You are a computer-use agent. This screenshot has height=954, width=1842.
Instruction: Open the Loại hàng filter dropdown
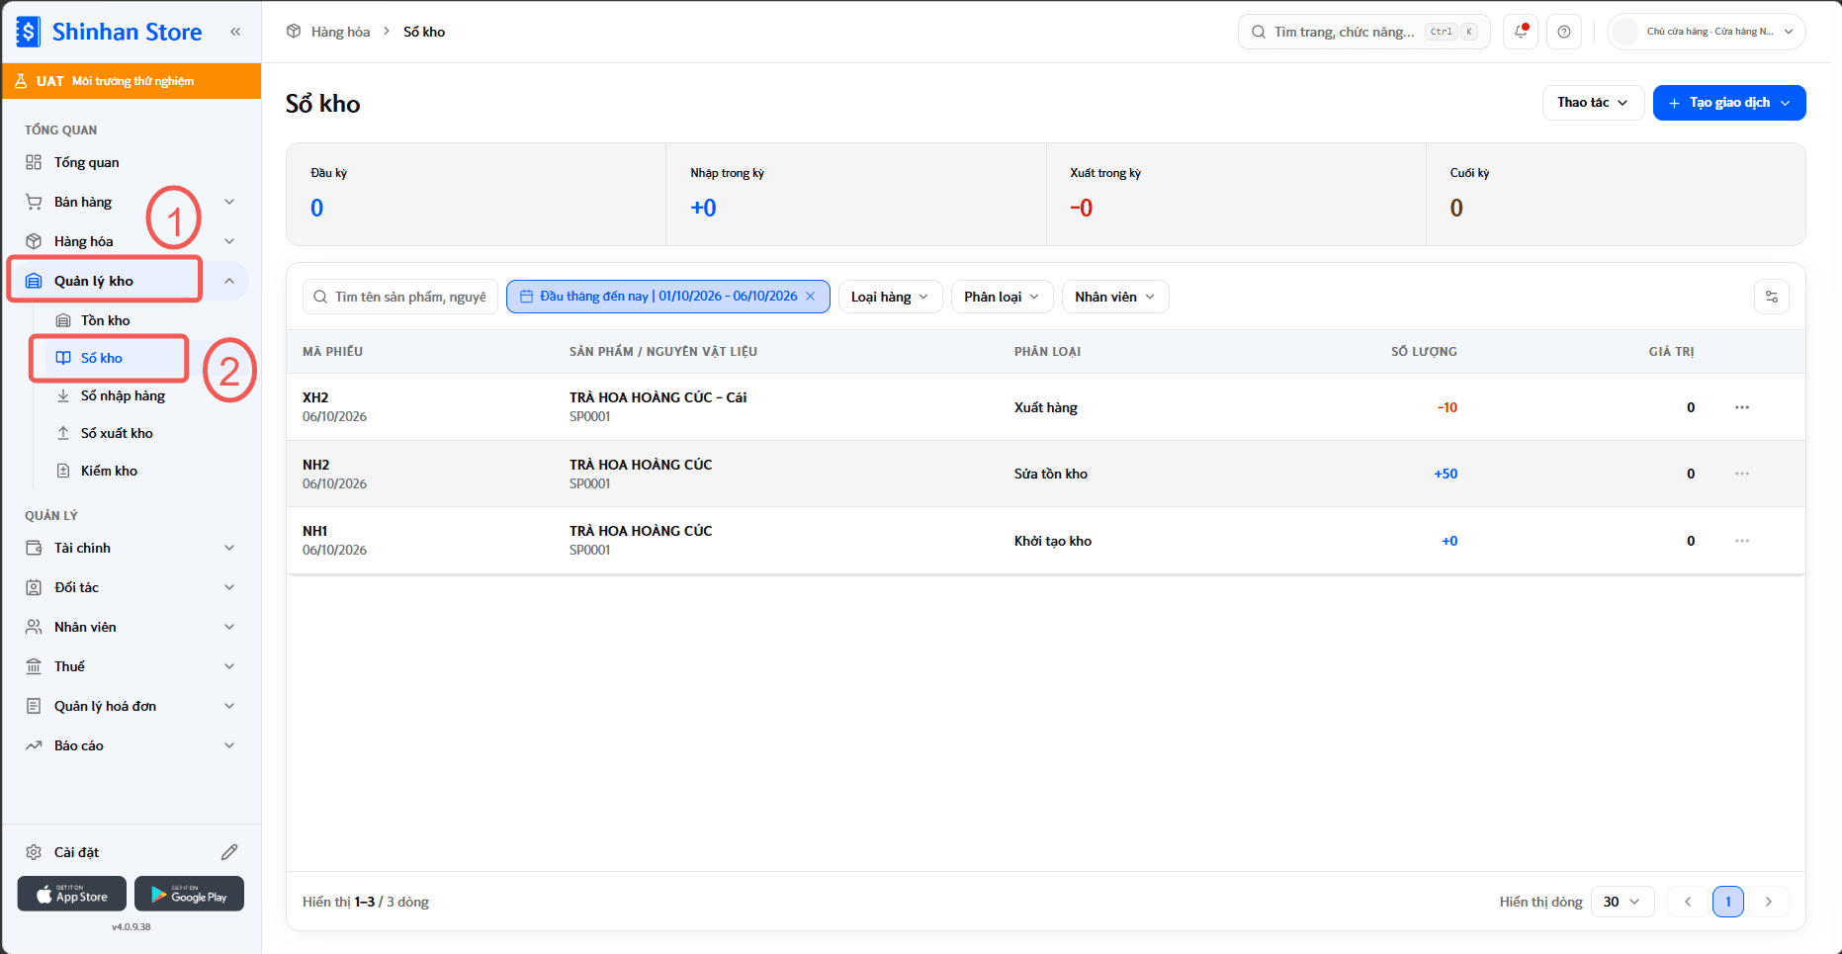pos(890,297)
